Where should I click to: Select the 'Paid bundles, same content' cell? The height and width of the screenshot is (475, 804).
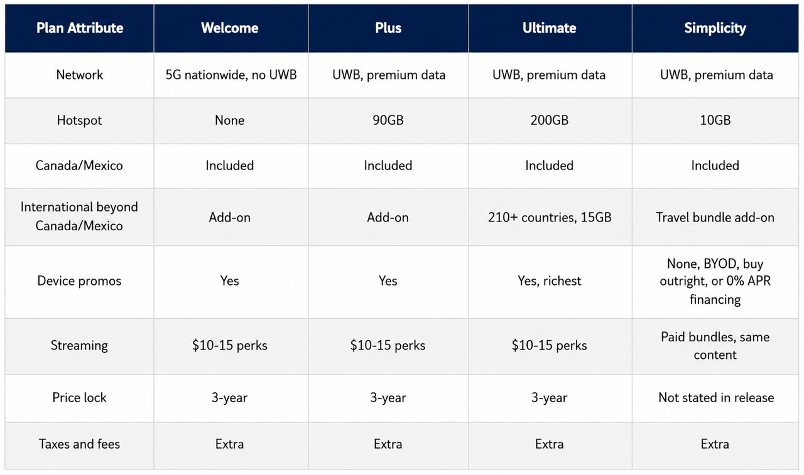tap(715, 346)
